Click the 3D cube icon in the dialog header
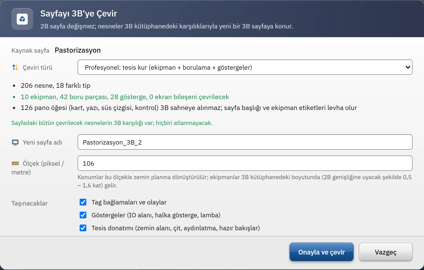 point(22,19)
